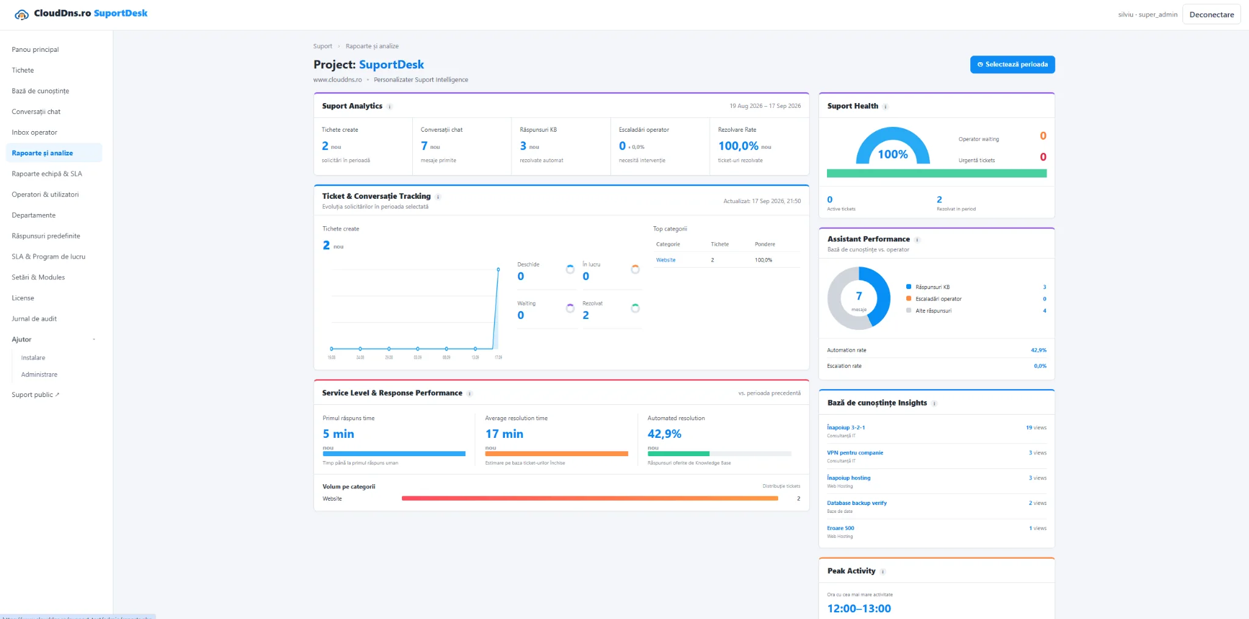Click the Selectează perioada button

[x=1012, y=65]
